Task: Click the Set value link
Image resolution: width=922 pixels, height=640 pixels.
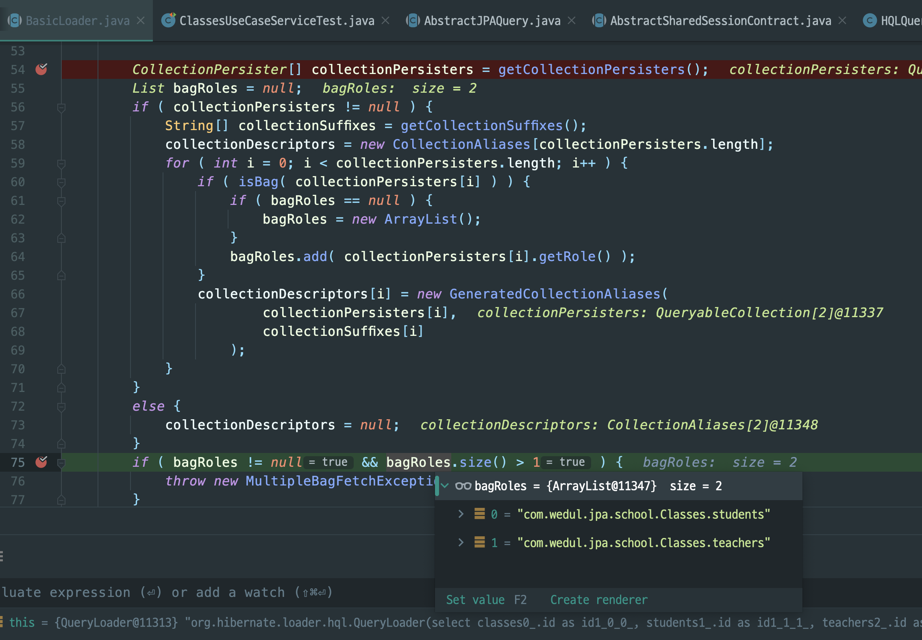Action: [x=475, y=600]
